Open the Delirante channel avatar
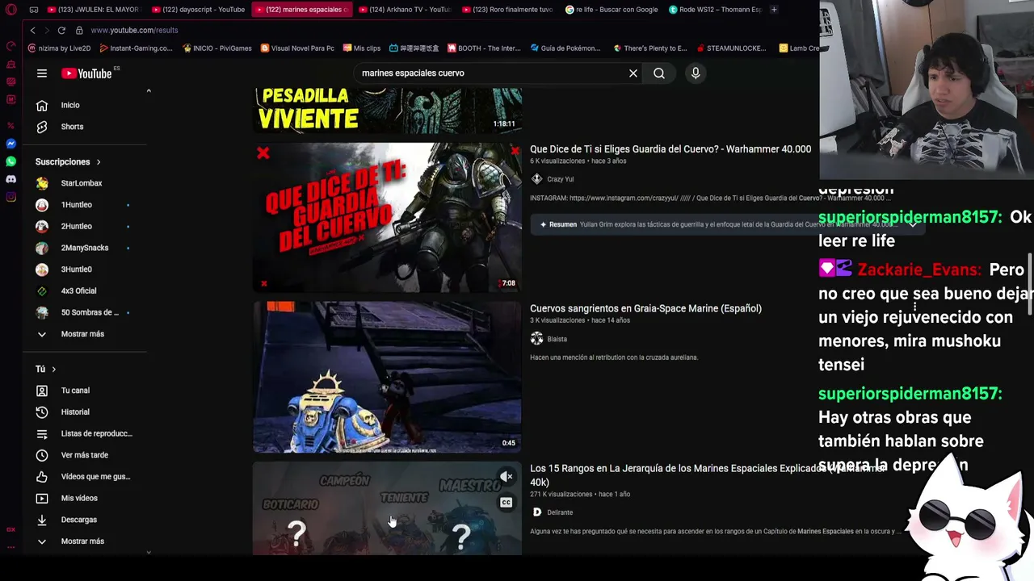 (536, 512)
